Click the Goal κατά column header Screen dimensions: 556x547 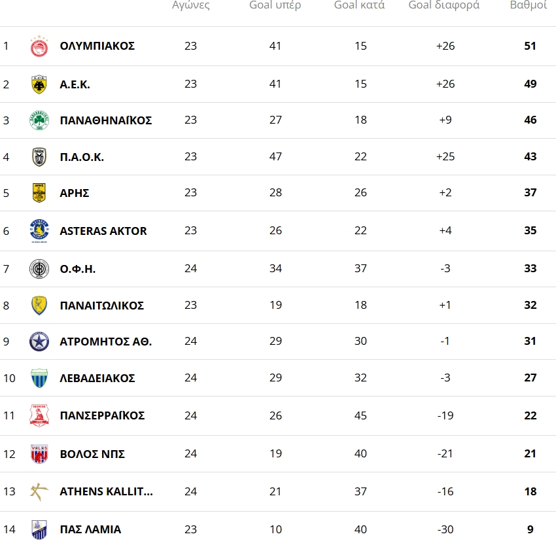[x=359, y=6]
